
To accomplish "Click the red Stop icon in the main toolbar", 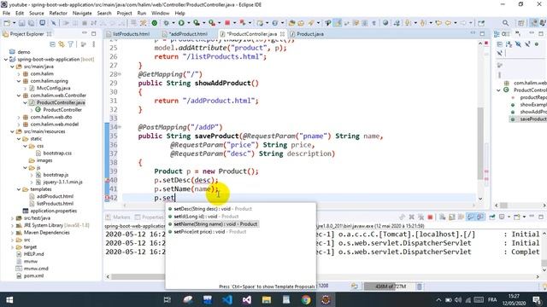I will pyautogui.click(x=227, y=23).
